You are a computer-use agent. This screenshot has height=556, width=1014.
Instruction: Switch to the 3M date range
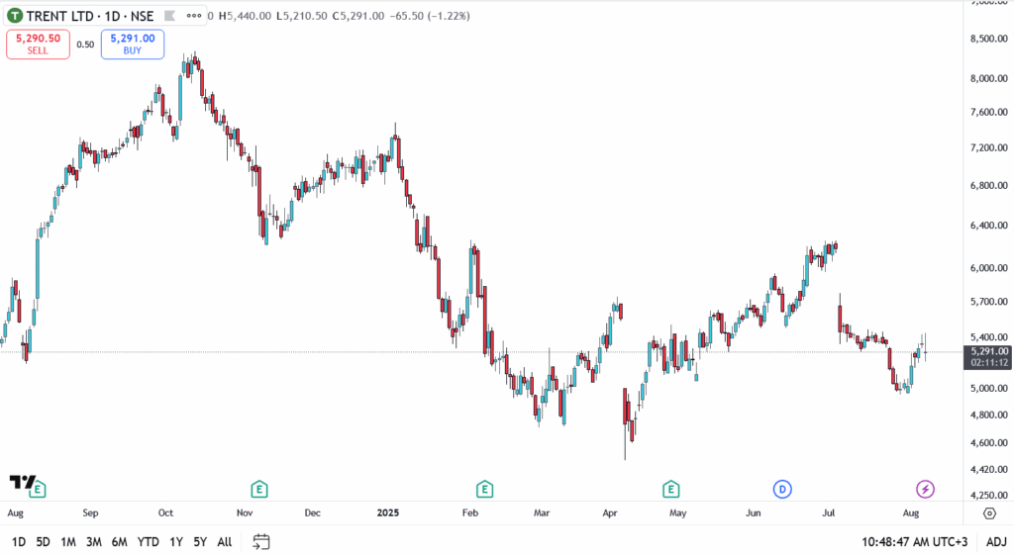coord(93,542)
